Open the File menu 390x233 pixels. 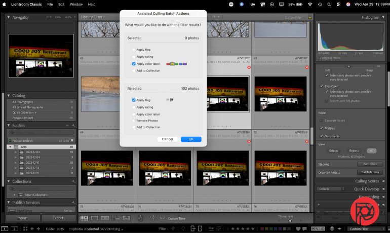pos(50,4)
